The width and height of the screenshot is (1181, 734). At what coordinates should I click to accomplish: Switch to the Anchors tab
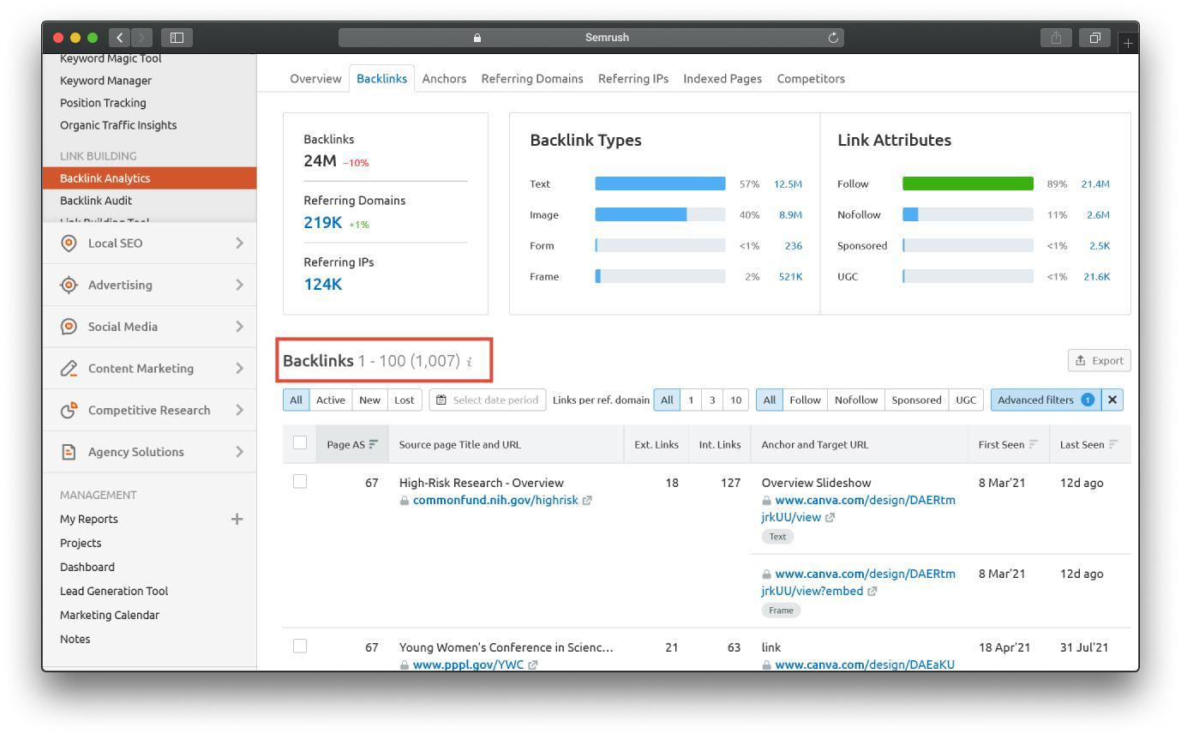(444, 78)
